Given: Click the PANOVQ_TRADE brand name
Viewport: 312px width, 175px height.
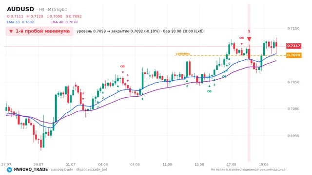Looking at the screenshot, I should (x=31, y=170).
